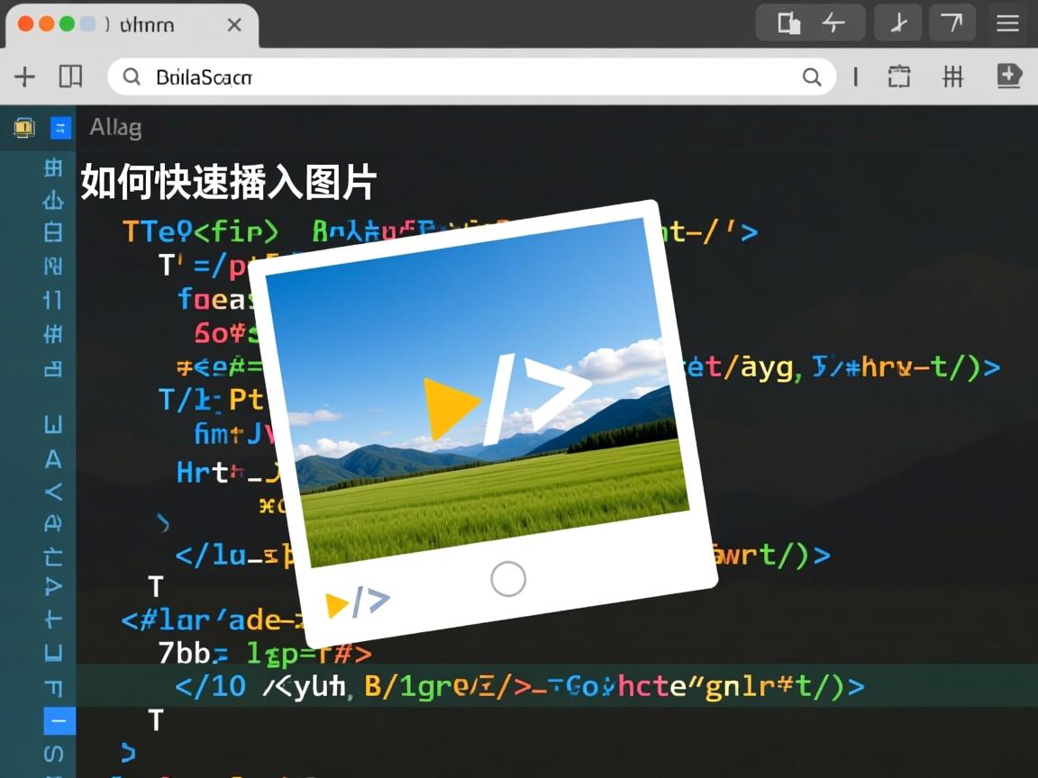This screenshot has height=778, width=1038.
Task: Click the dashed-square capture icon in toolbar
Action: point(898,77)
